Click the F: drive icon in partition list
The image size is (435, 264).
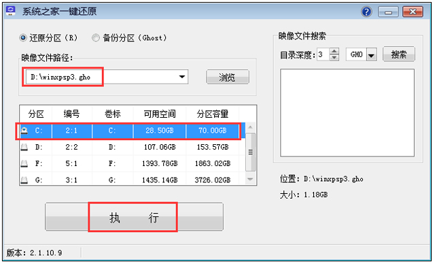tap(24, 163)
